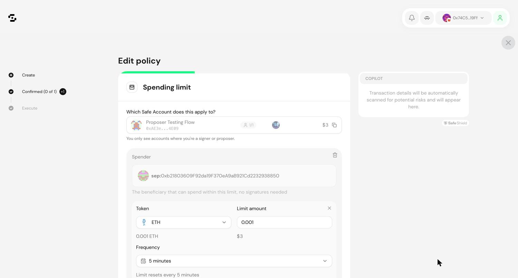Delete the Spender with trash icon

click(x=335, y=155)
